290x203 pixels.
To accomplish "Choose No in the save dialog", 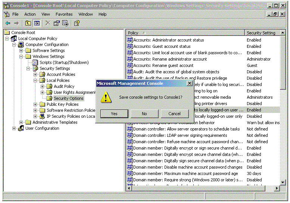I will click(x=144, y=114).
